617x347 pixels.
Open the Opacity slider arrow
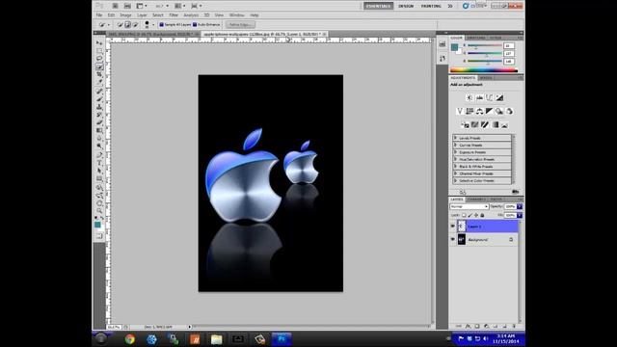tap(520, 206)
